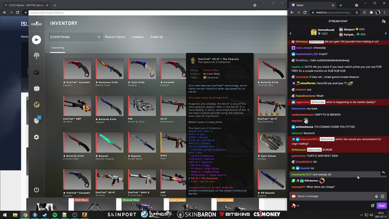Select the Everything sub-tab

pyautogui.click(x=58, y=47)
